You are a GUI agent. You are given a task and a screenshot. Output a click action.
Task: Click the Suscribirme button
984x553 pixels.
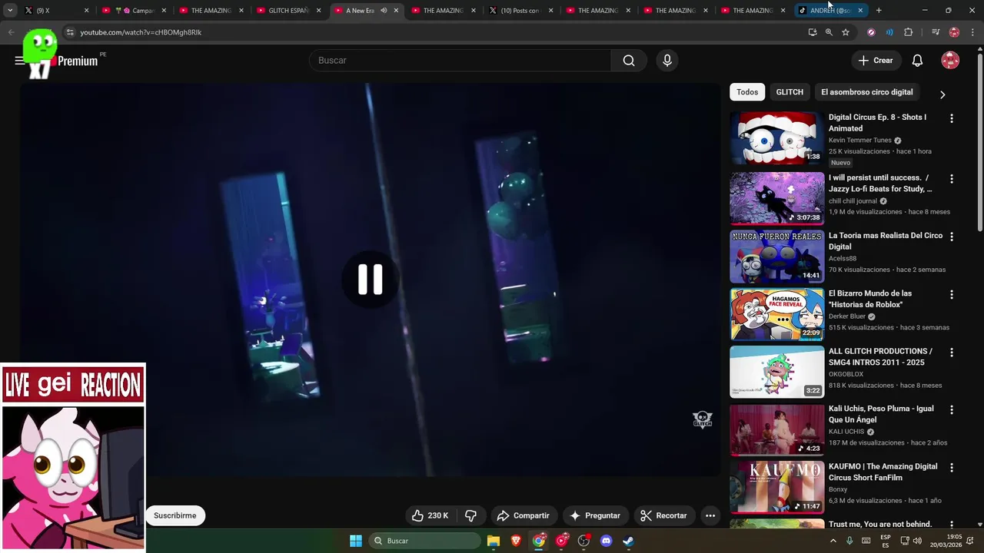(x=175, y=515)
